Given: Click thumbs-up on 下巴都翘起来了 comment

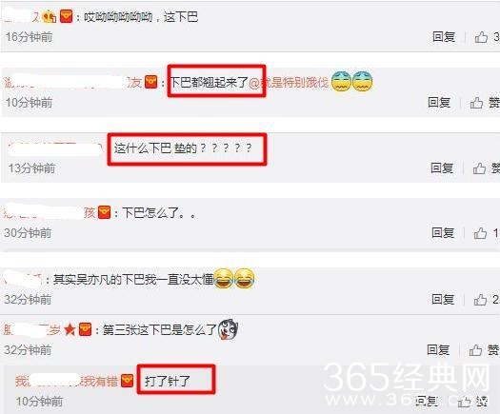Looking at the screenshot, I should pos(477,103).
